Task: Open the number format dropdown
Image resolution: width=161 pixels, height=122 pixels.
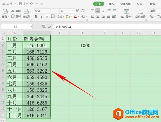Action: 155,11
